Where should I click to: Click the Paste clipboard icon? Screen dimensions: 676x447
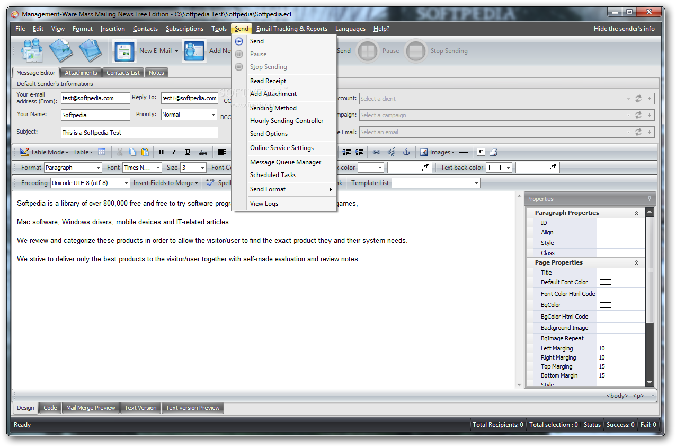click(145, 152)
